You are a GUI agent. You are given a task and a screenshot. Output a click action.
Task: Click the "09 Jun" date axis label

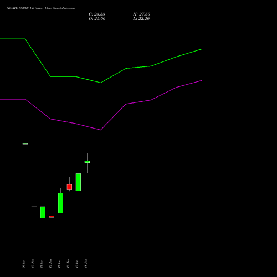(24, 264)
